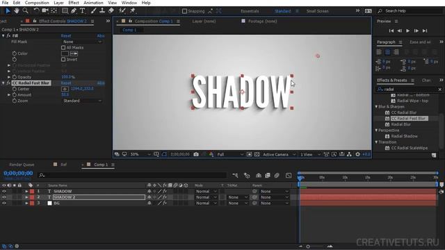Select the Hand tool
The image size is (445, 250).
[x=17, y=11]
